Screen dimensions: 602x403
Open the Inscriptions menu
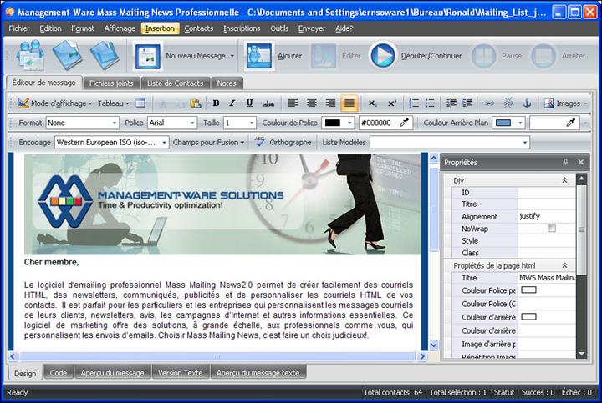pos(242,28)
